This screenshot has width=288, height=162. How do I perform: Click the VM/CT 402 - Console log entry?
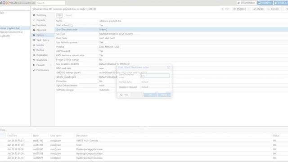click(144, 141)
